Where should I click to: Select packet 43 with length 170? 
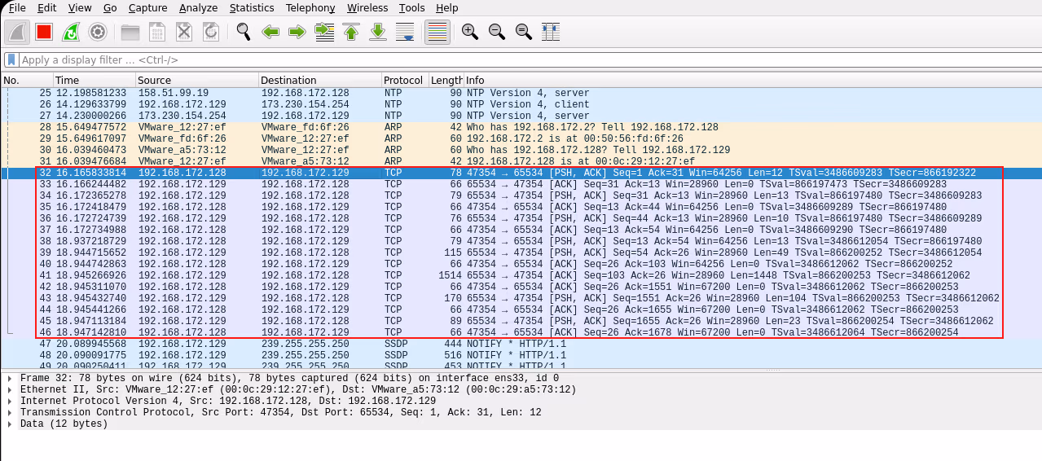pos(521,298)
